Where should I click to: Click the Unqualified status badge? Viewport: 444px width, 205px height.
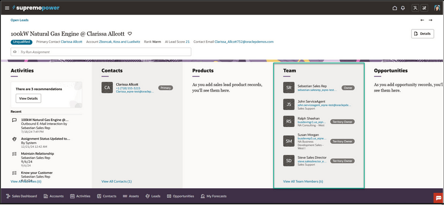[x=22, y=42]
